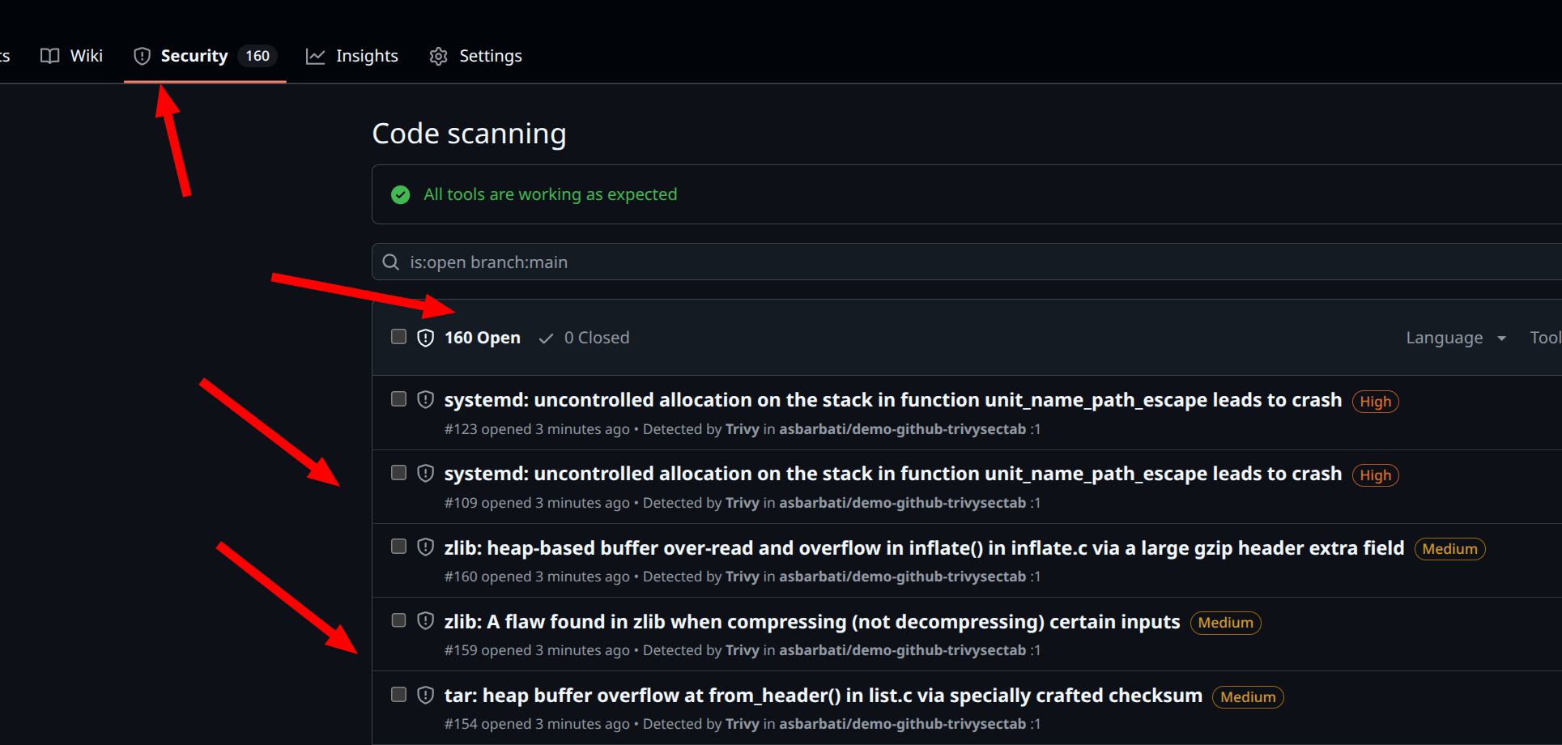Open the Tool filter dropdown
Screen dimensions: 1562x745
[x=1544, y=338]
